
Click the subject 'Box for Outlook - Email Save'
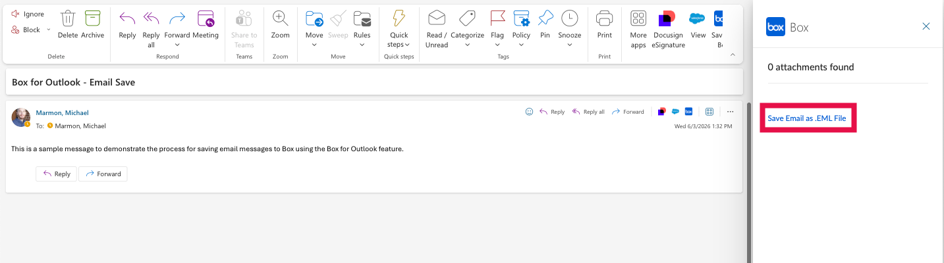74,82
